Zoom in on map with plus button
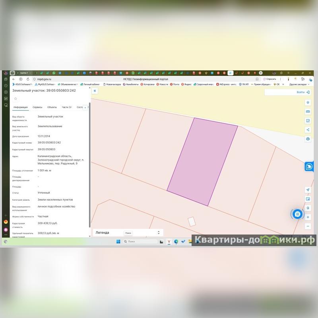Screen dimensions: 318x318 tap(308, 217)
